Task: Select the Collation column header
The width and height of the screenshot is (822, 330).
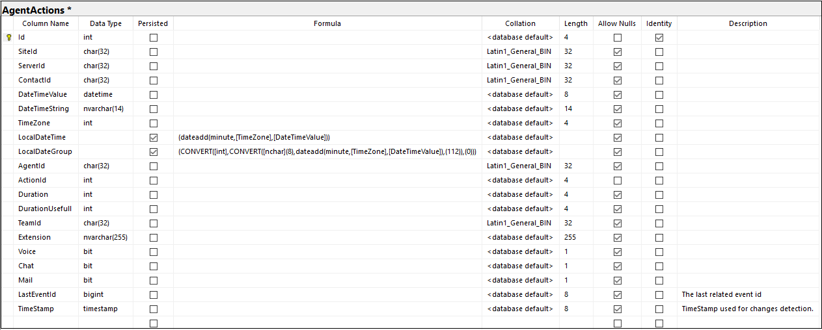Action: click(x=521, y=23)
